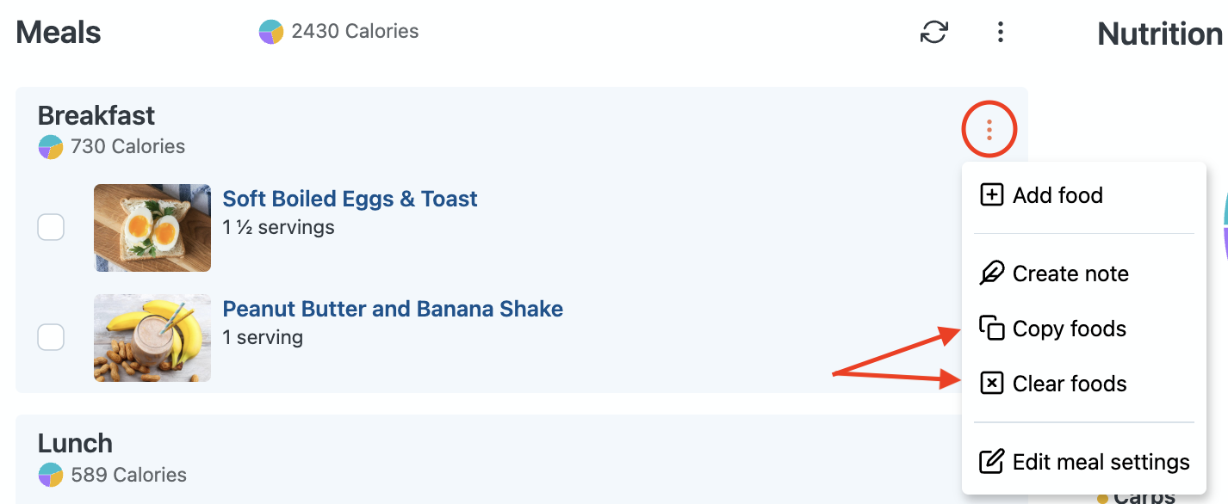The image size is (1228, 504).
Task: Click the Clear foods X icon
Action: pyautogui.click(x=992, y=384)
